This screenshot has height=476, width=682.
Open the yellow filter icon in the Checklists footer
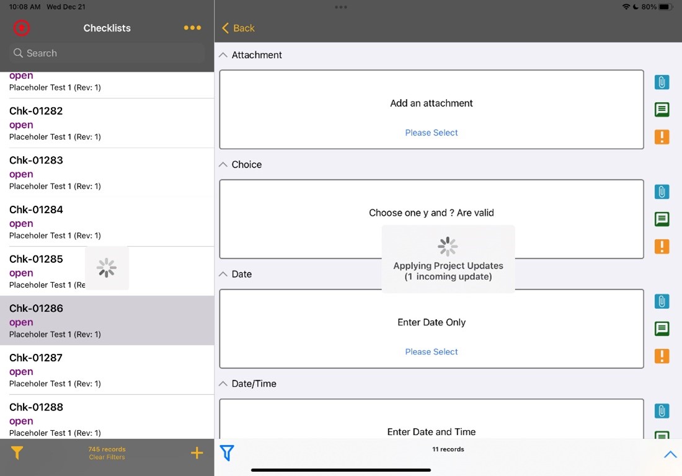(17, 453)
